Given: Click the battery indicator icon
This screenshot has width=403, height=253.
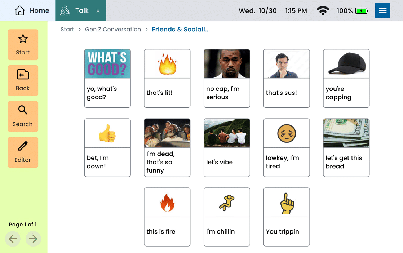Looking at the screenshot, I should coord(361,11).
